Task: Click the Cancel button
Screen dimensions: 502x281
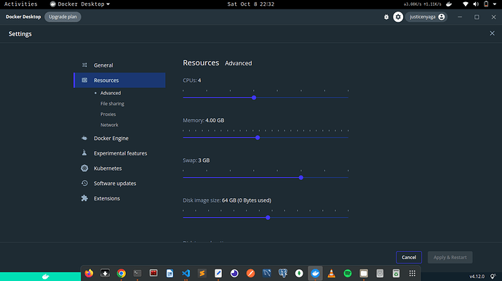Action: 409,257
